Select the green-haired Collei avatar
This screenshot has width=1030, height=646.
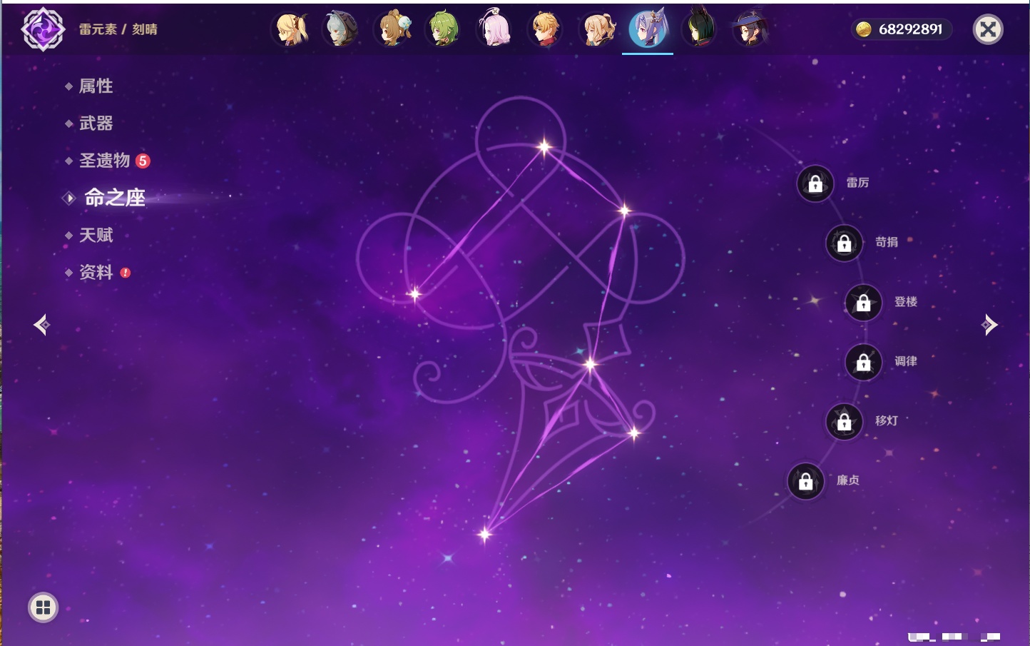[x=444, y=29]
